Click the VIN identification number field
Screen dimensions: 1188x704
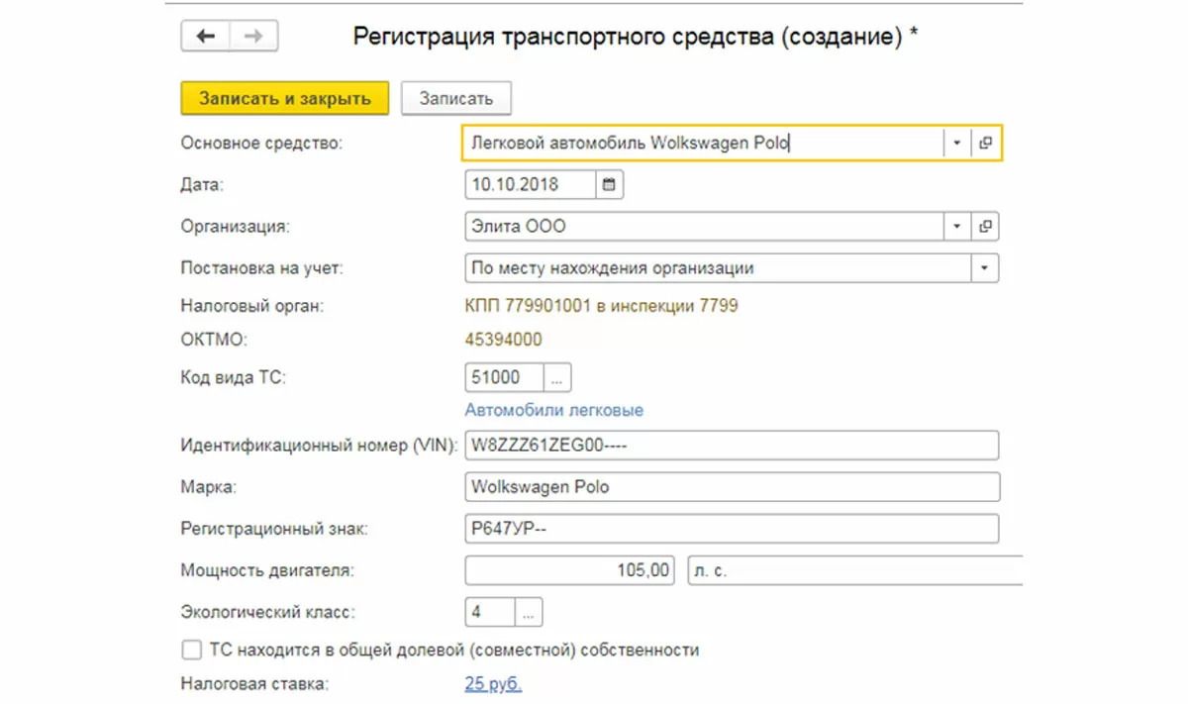731,446
